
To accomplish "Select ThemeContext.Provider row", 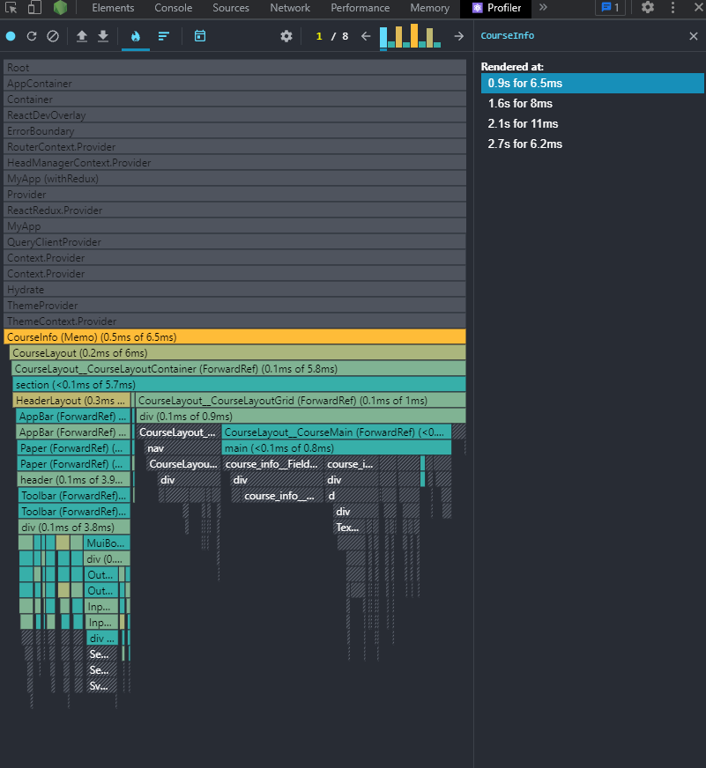I will 234,321.
